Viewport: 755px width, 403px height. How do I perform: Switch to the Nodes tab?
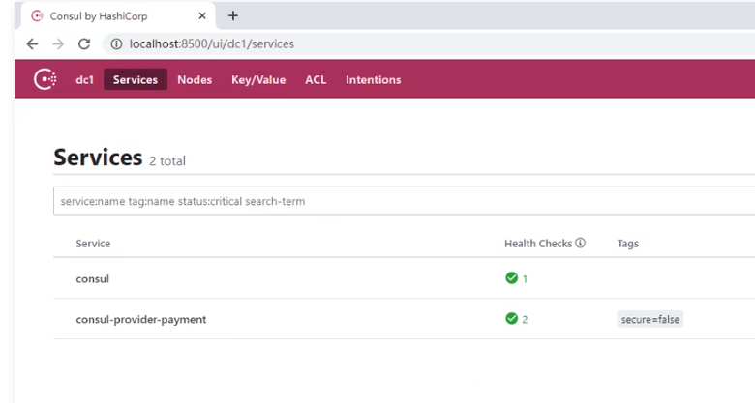point(195,80)
